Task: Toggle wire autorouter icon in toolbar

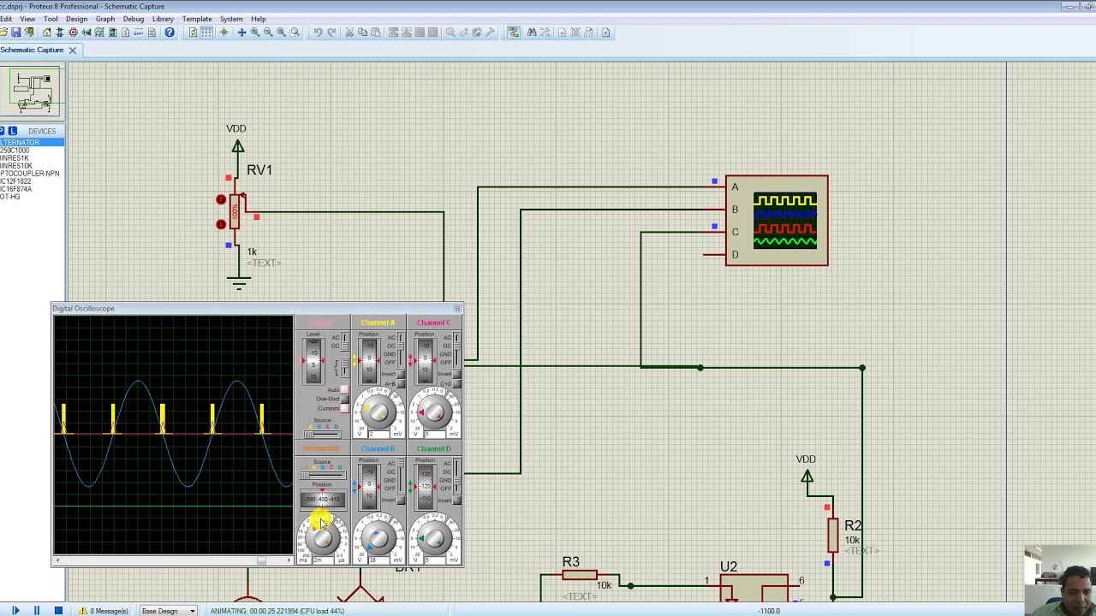Action: coord(514,33)
